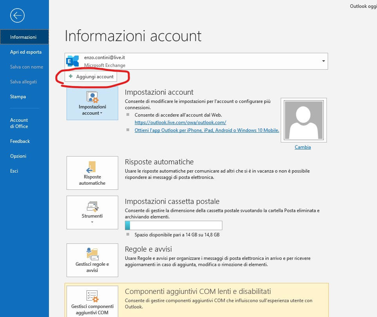Open Gestisci regole e avvisi icon
Screen dimensions: 377x317
(x=92, y=254)
